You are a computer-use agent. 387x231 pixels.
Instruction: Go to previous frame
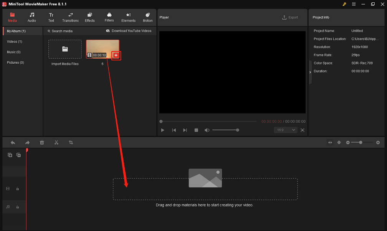click(x=174, y=130)
